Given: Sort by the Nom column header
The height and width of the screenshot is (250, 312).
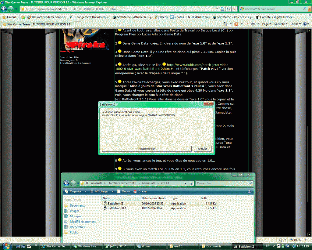Looking at the screenshot, I should tap(121, 198).
